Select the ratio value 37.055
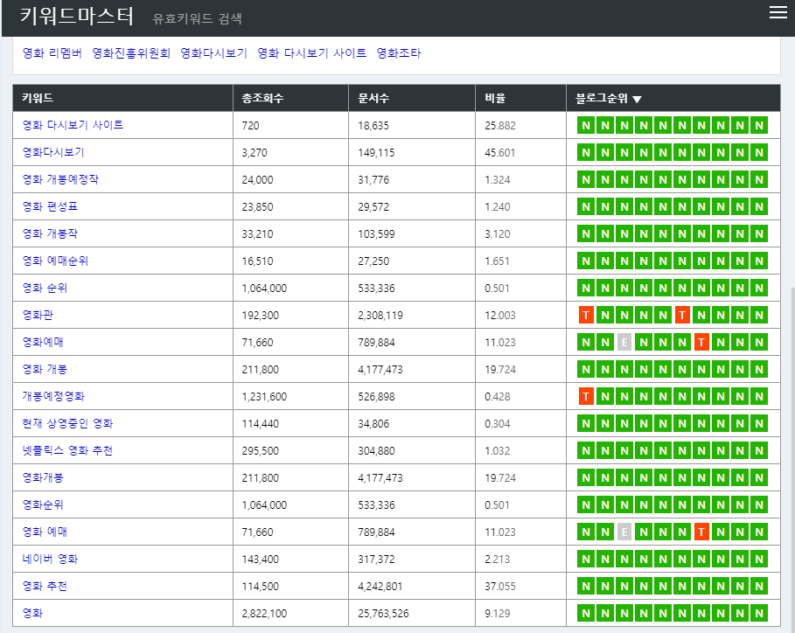Screen dimensions: 795x633 (500, 587)
